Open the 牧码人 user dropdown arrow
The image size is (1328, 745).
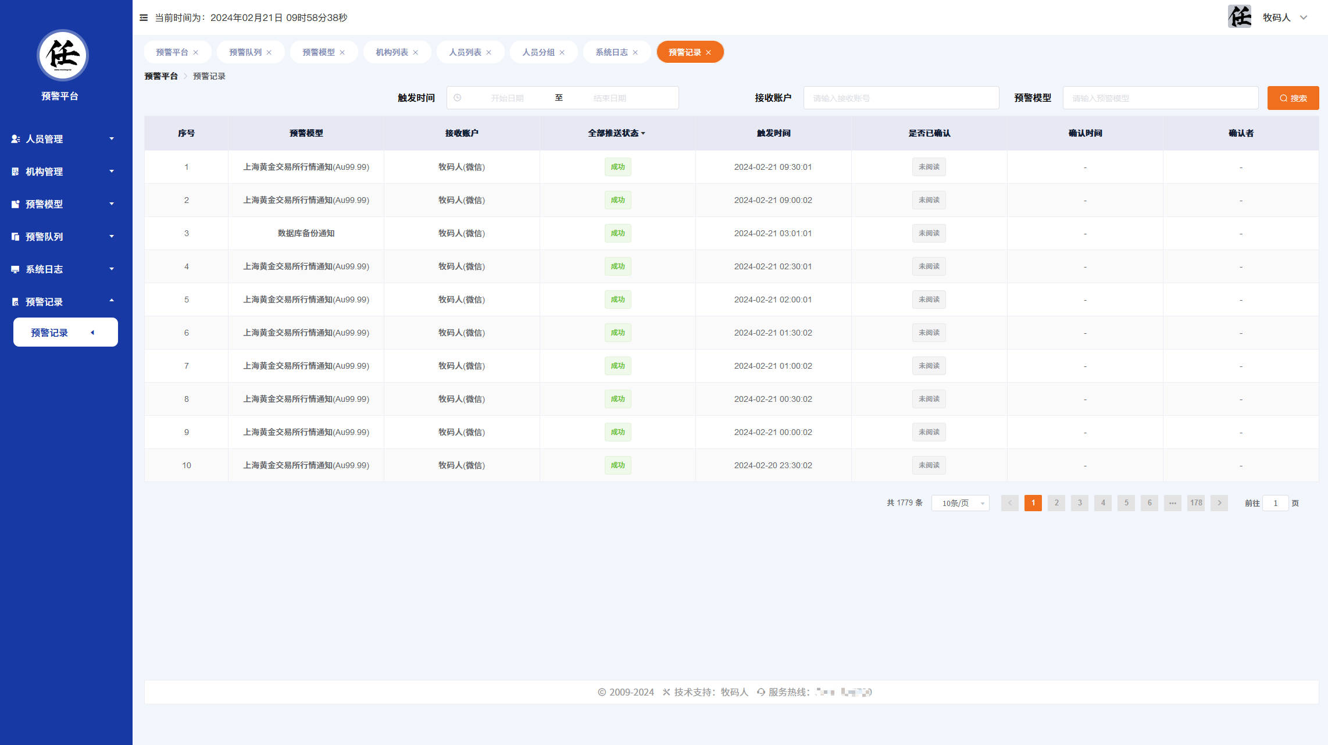pos(1304,17)
